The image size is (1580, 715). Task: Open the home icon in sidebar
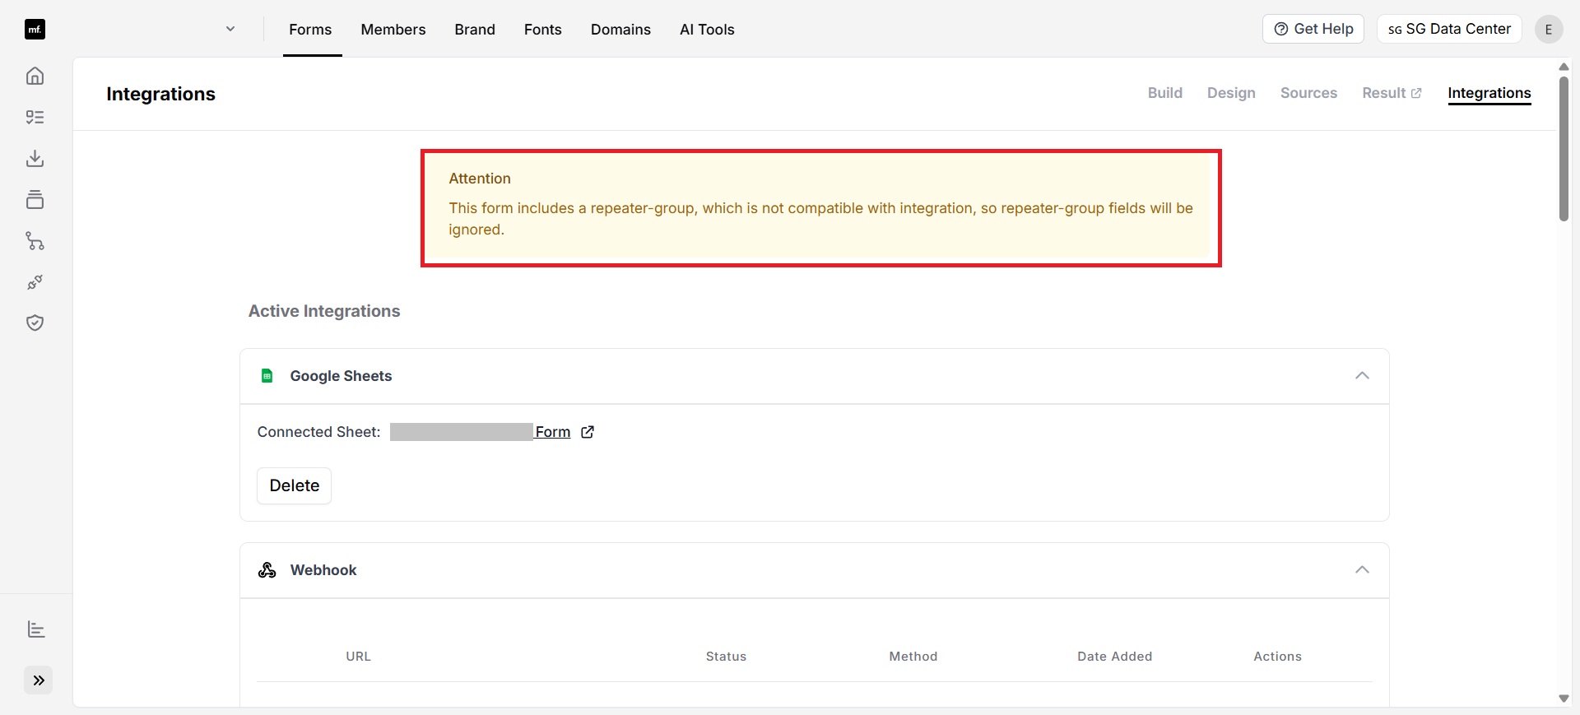(35, 76)
